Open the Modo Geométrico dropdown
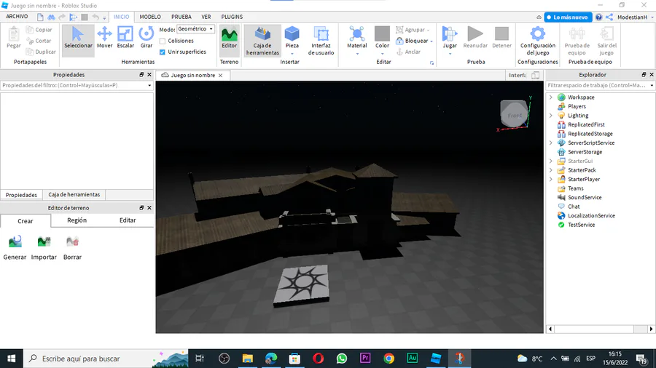 click(x=195, y=29)
